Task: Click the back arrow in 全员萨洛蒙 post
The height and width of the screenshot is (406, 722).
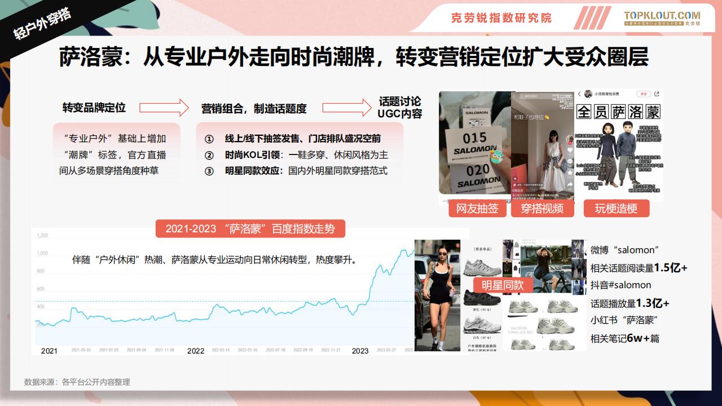Action: tap(579, 94)
